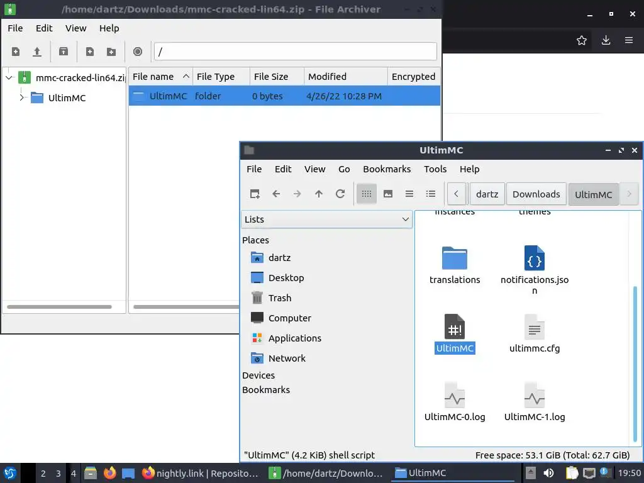Select the UltimMC folder row in archive list

coord(284,96)
